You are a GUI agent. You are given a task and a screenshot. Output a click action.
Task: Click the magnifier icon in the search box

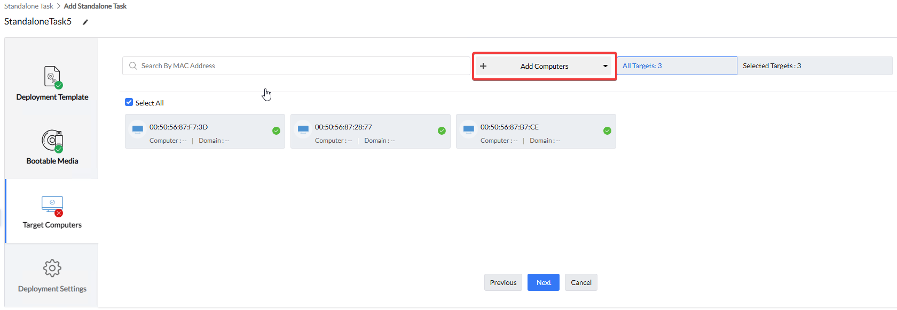pos(133,66)
